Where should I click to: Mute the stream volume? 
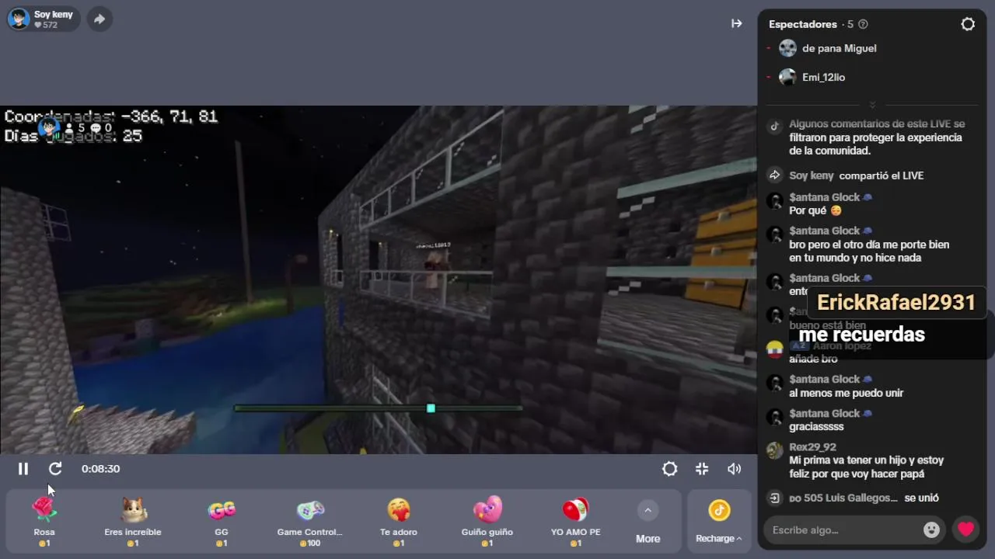pyautogui.click(x=734, y=469)
